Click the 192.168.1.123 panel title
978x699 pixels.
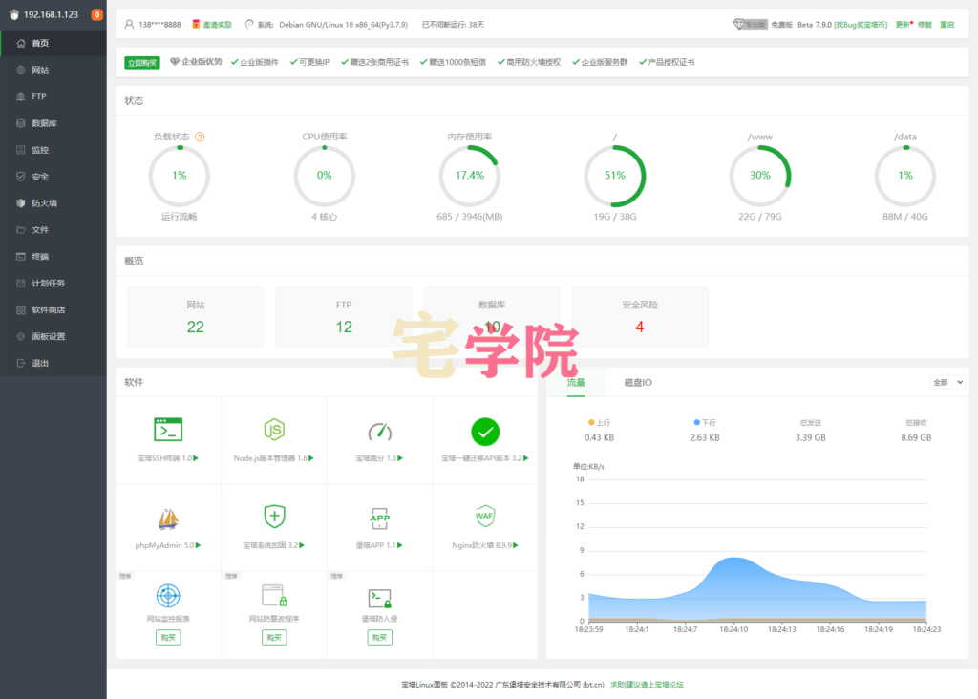52,14
